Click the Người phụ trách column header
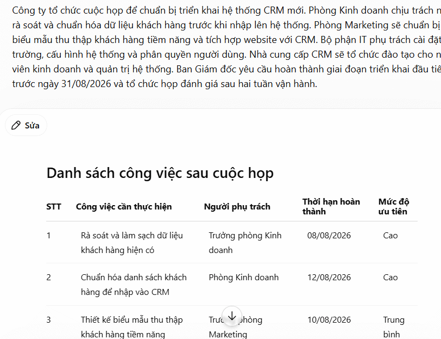441x339 pixels. click(237, 207)
